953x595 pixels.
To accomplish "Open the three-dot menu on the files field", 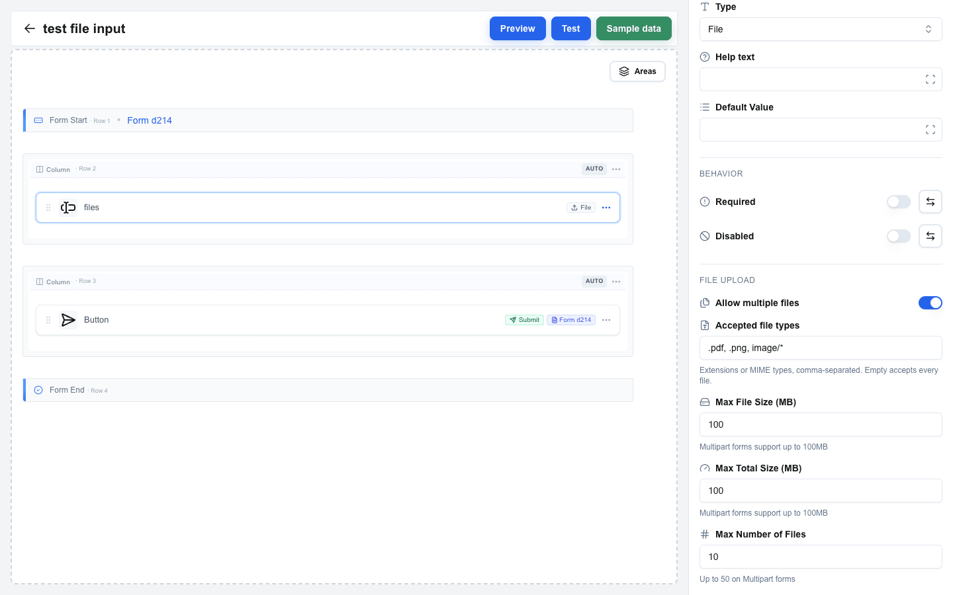I will [x=606, y=208].
